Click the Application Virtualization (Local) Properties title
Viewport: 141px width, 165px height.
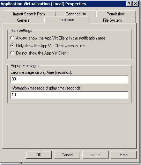coord(43,4)
